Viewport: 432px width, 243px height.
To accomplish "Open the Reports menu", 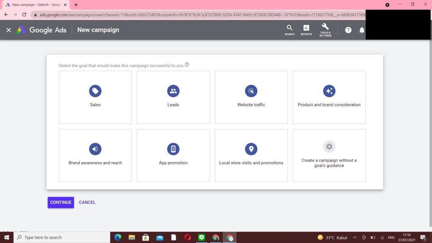I will [306, 30].
